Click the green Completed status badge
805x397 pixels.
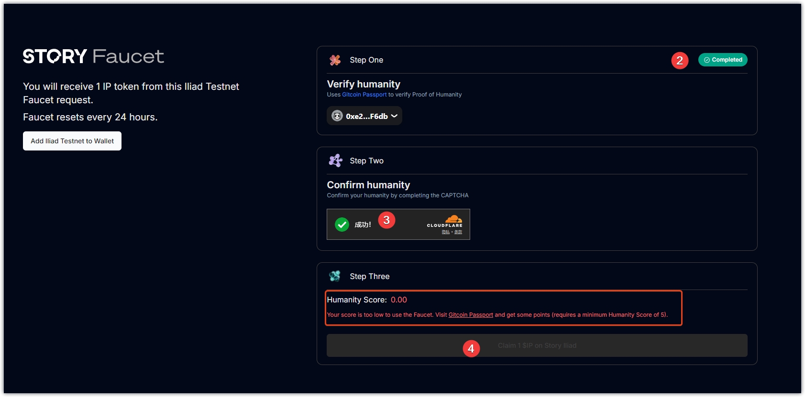point(723,60)
